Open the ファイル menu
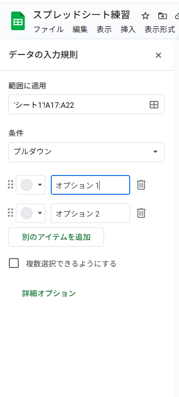 pos(48,29)
